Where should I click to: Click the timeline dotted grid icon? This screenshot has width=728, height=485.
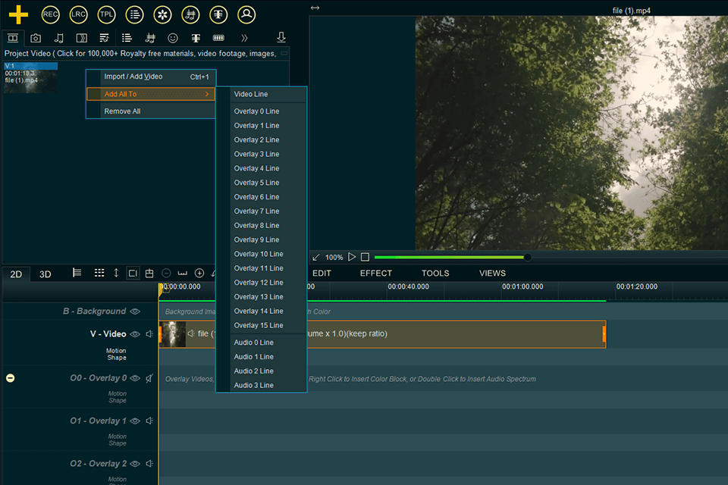coord(99,273)
